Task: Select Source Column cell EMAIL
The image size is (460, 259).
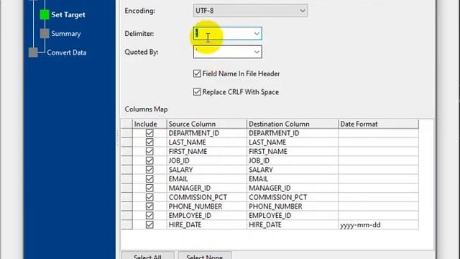Action: click(x=207, y=179)
